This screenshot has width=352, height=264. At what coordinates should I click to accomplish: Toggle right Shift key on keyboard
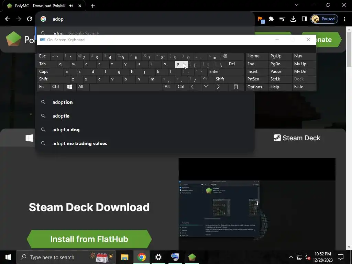pyautogui.click(x=229, y=79)
